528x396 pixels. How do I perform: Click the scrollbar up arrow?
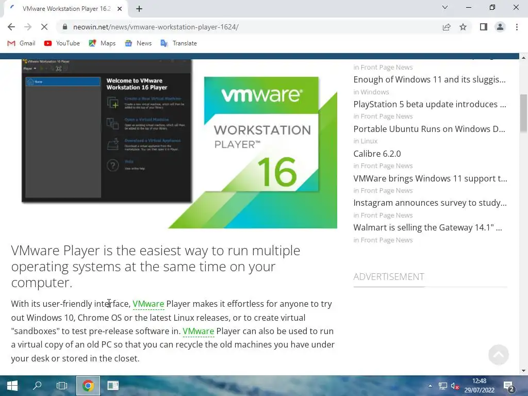523,58
